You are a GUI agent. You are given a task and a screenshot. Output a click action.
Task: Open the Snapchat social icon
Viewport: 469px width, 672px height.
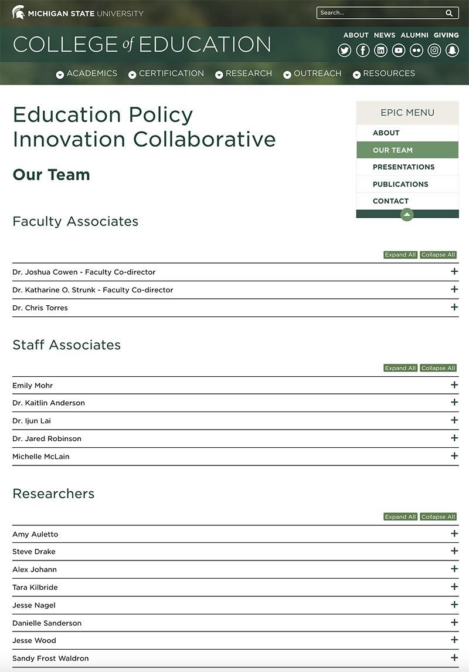pos(453,50)
